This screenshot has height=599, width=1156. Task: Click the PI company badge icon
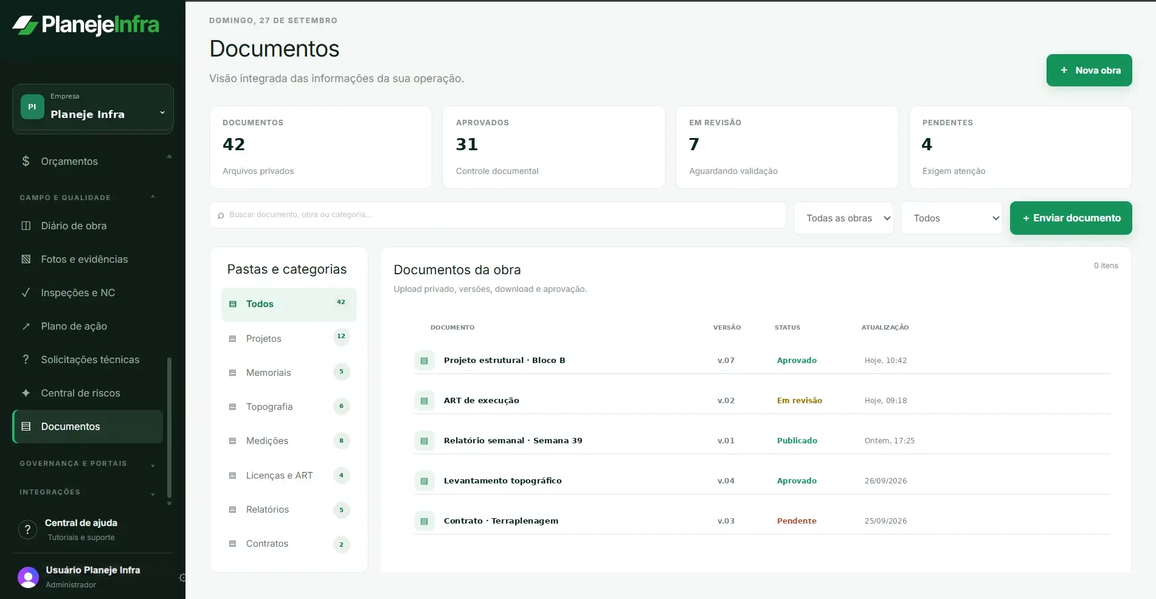(x=32, y=107)
